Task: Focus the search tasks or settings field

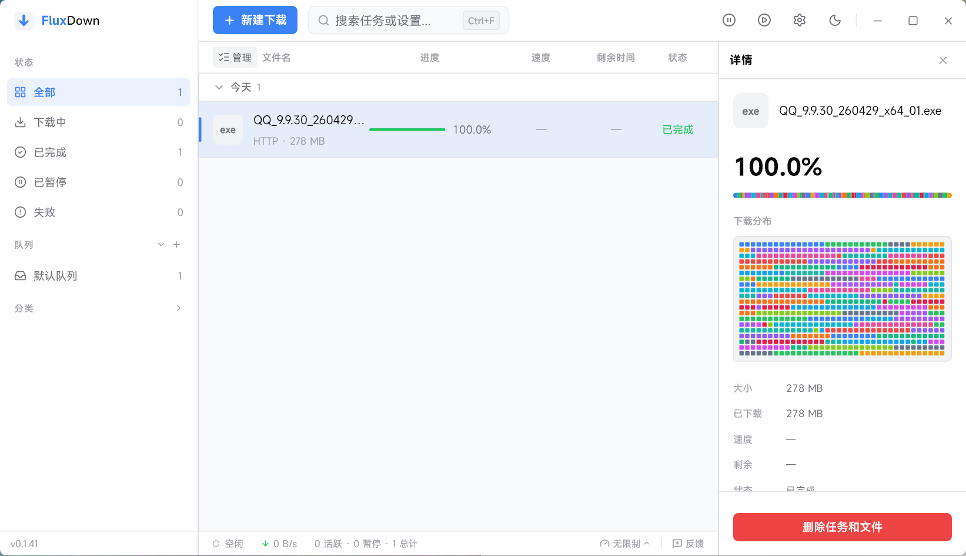Action: click(409, 21)
